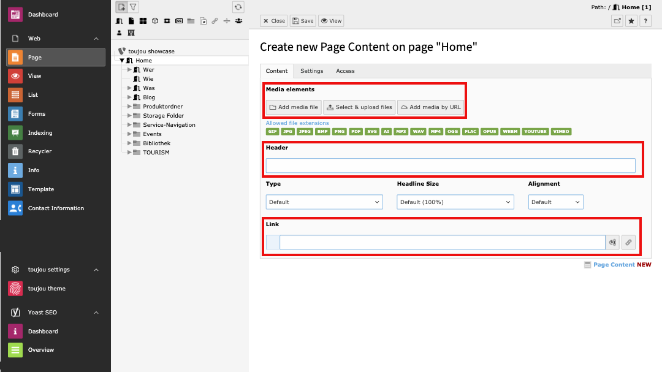This screenshot has width=662, height=372.
Task: Collapse the Yoast SEO menu group
Action: [x=96, y=313]
